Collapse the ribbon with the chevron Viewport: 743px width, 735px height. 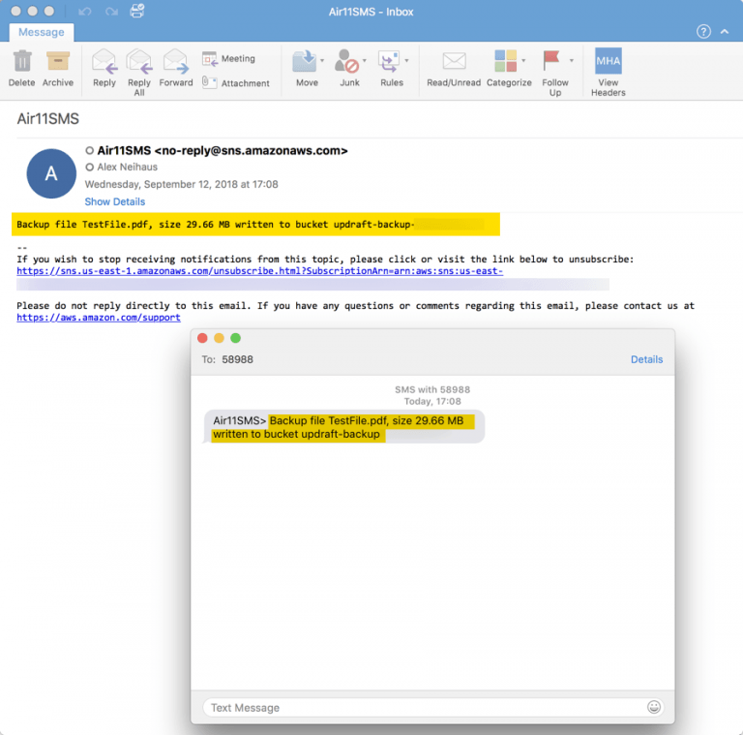coord(725,32)
